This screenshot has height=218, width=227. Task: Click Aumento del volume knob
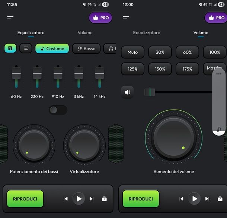point(174,137)
